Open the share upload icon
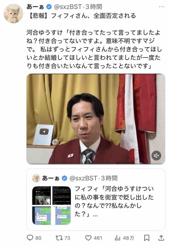Screen dimensions: 169x246 [161, 238]
